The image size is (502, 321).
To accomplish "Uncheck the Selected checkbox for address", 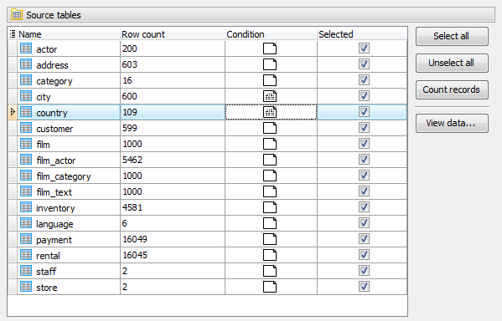I will click(364, 64).
